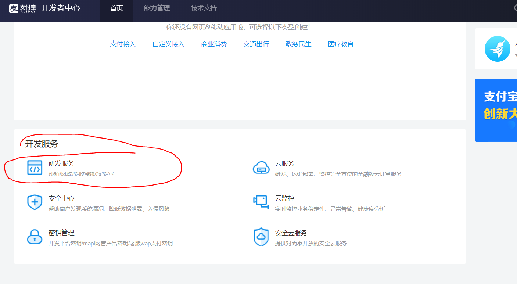Image resolution: width=517 pixels, height=284 pixels.
Task: Choose the 交通出行 link
Action: tap(256, 44)
